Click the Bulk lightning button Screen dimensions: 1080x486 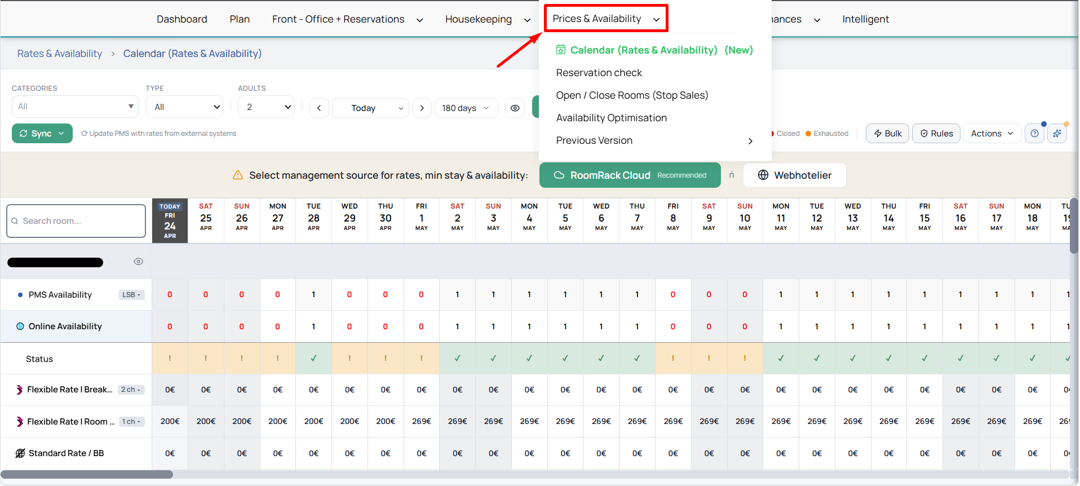pos(887,134)
